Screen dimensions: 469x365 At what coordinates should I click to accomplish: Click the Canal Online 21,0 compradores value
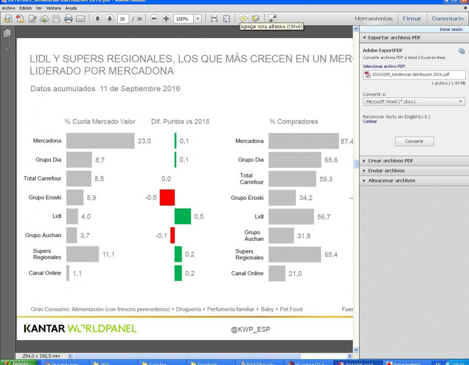295,273
